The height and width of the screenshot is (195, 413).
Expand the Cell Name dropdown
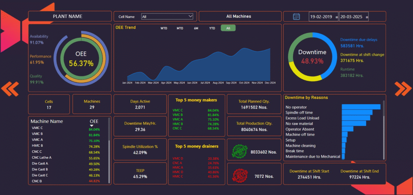(191, 16)
